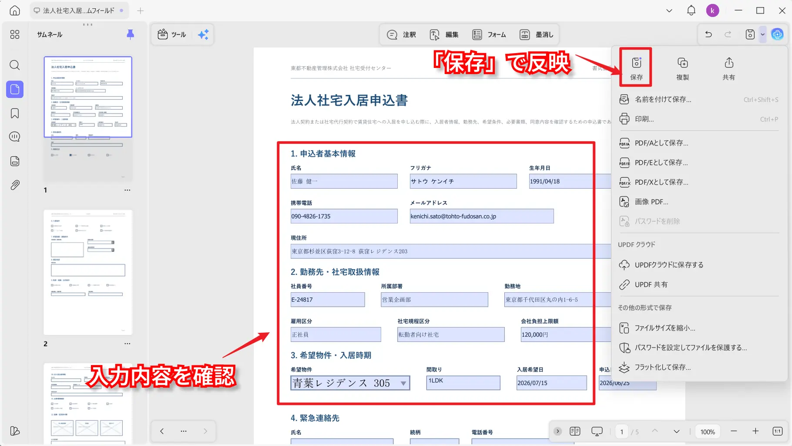The height and width of the screenshot is (446, 792).
Task: Choose UPDFクラウドに保存する
Action: (698, 265)
